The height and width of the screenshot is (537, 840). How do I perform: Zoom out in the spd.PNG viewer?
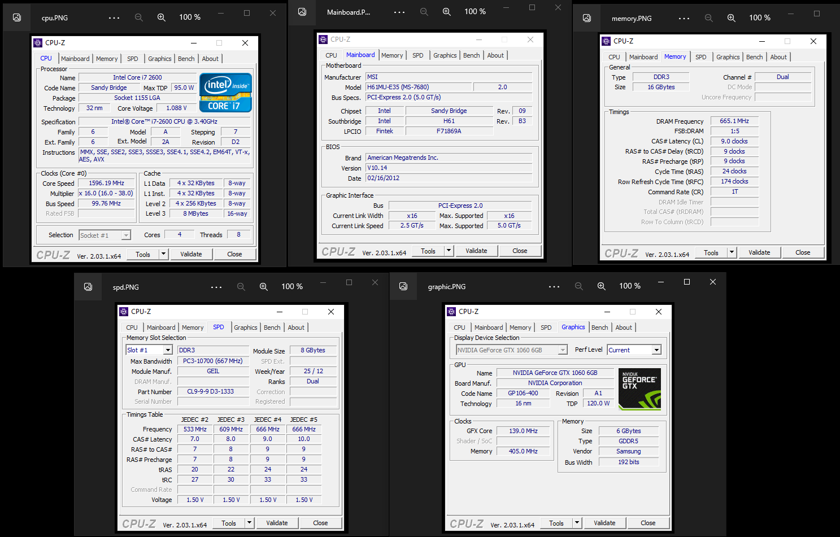241,287
